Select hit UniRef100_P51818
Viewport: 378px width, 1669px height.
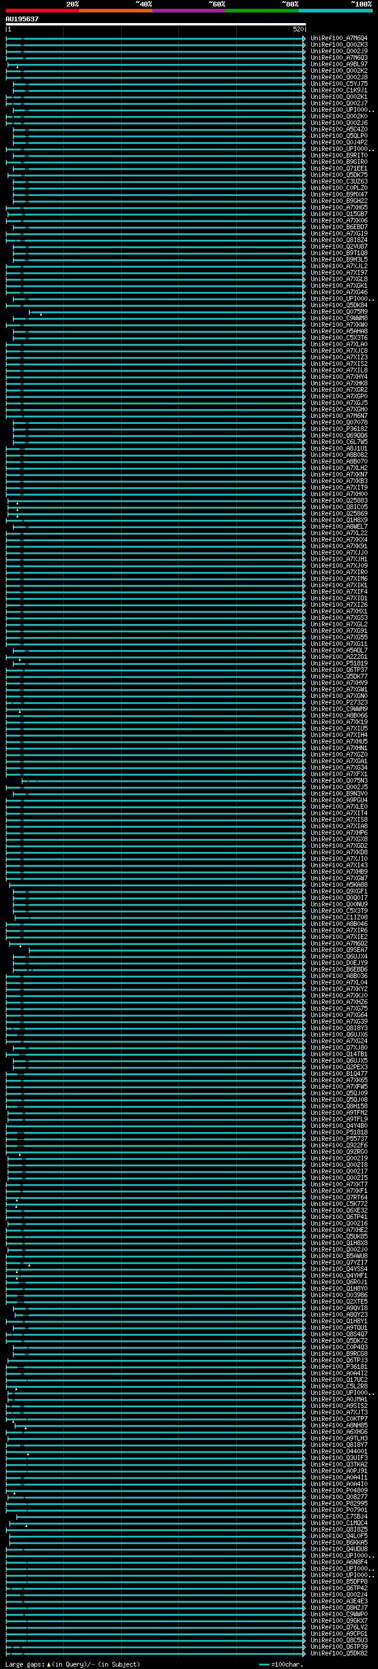[x=339, y=1132]
